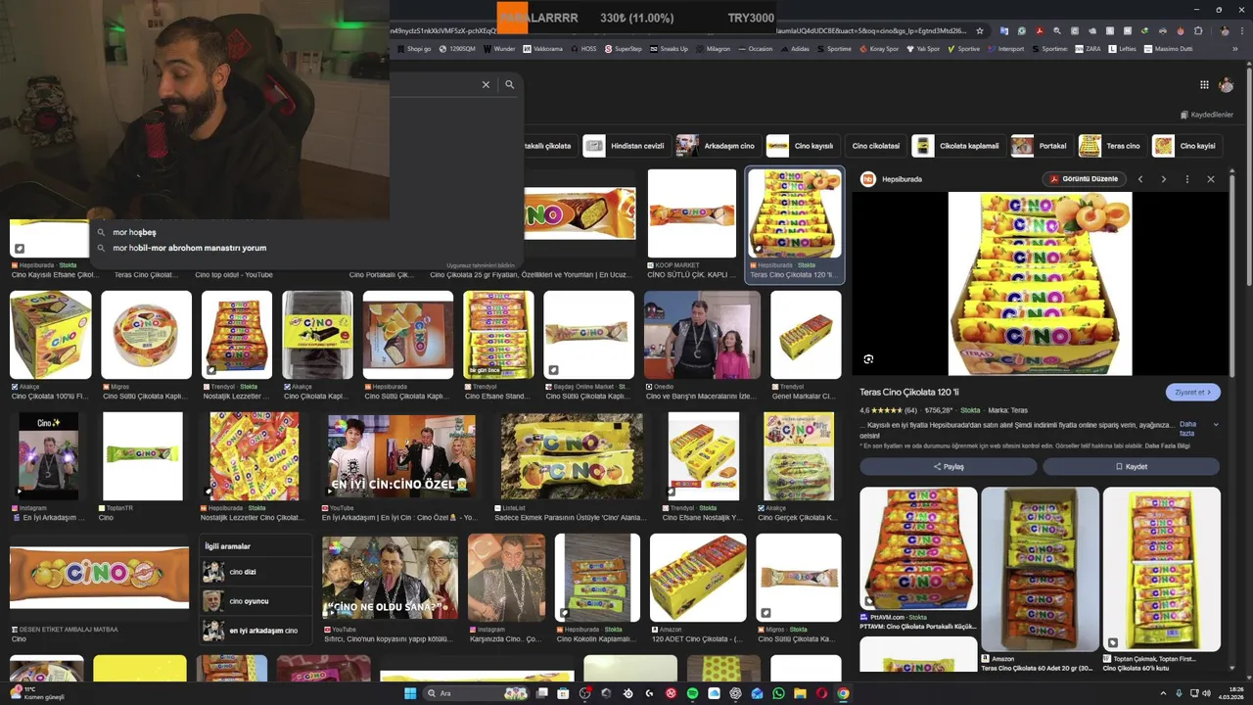Open Windows Start menu

[410, 693]
